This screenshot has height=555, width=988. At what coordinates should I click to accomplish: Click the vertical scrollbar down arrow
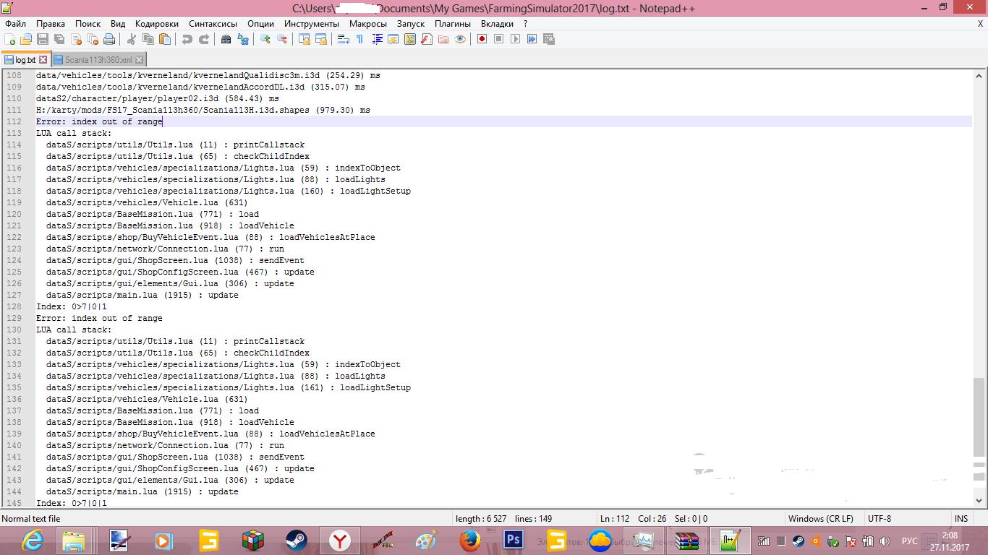[979, 499]
